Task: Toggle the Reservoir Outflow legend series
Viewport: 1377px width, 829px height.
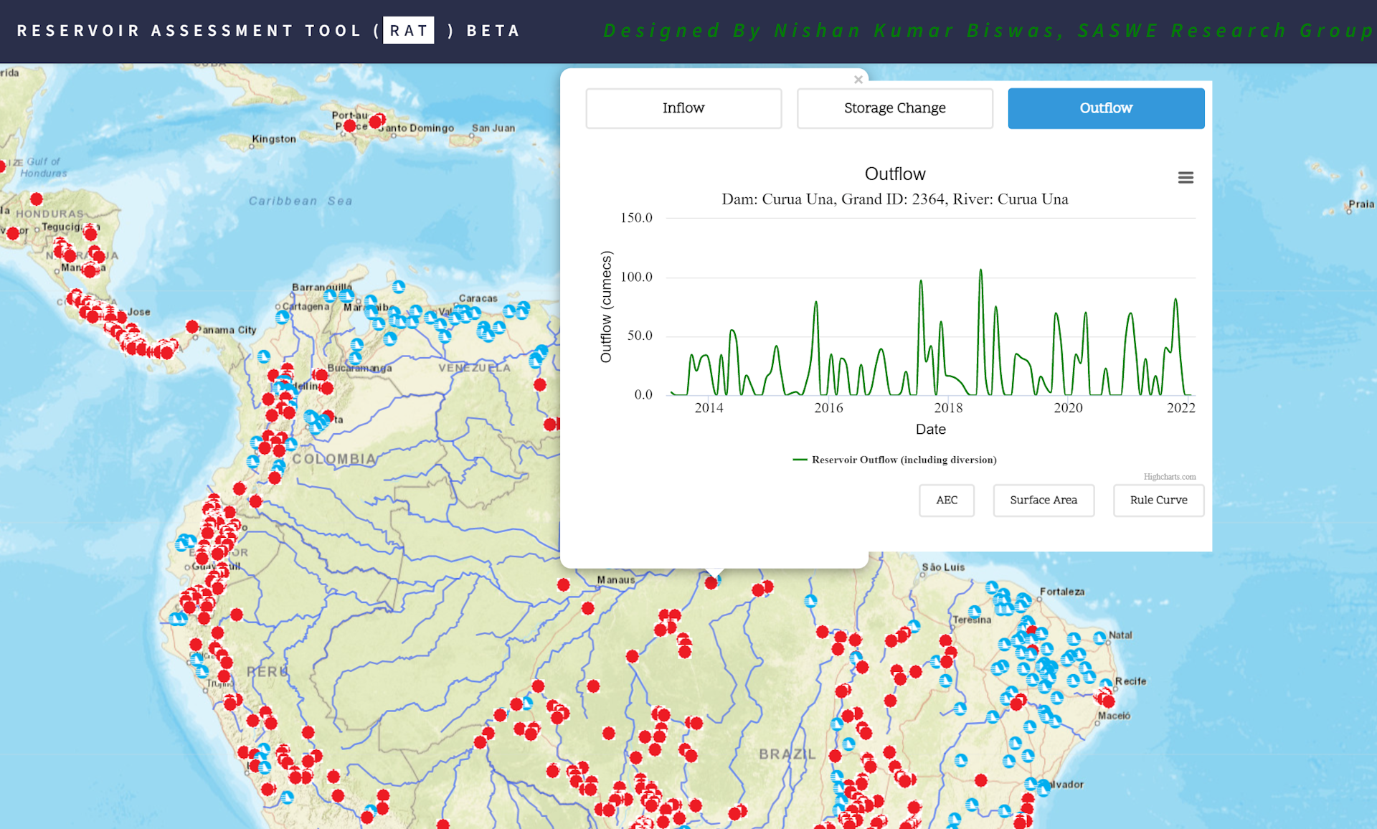Action: pyautogui.click(x=903, y=460)
